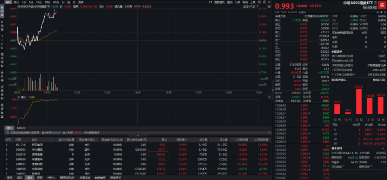This screenshot has height=180, width=387.
Task: Open the 更多 periods dropdown
Action: pos(81,2)
